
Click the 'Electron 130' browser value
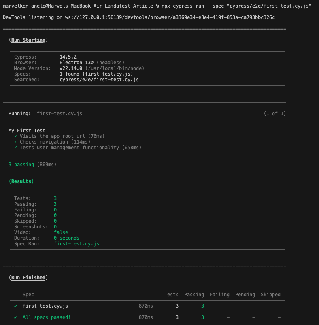pyautogui.click(x=77, y=63)
